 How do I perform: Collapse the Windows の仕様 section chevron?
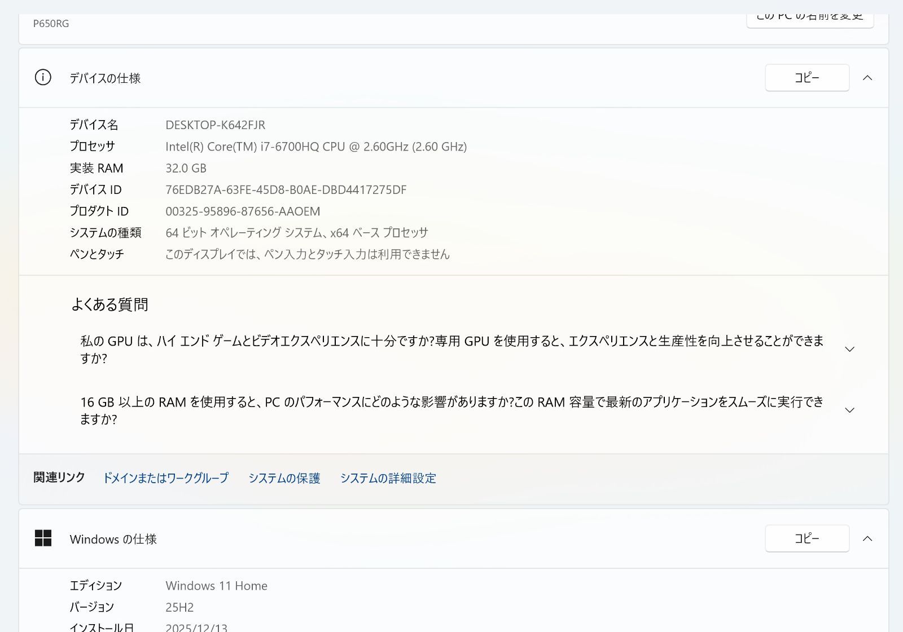click(867, 538)
